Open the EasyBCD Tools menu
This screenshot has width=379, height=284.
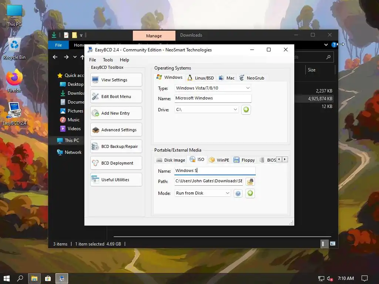click(x=108, y=60)
